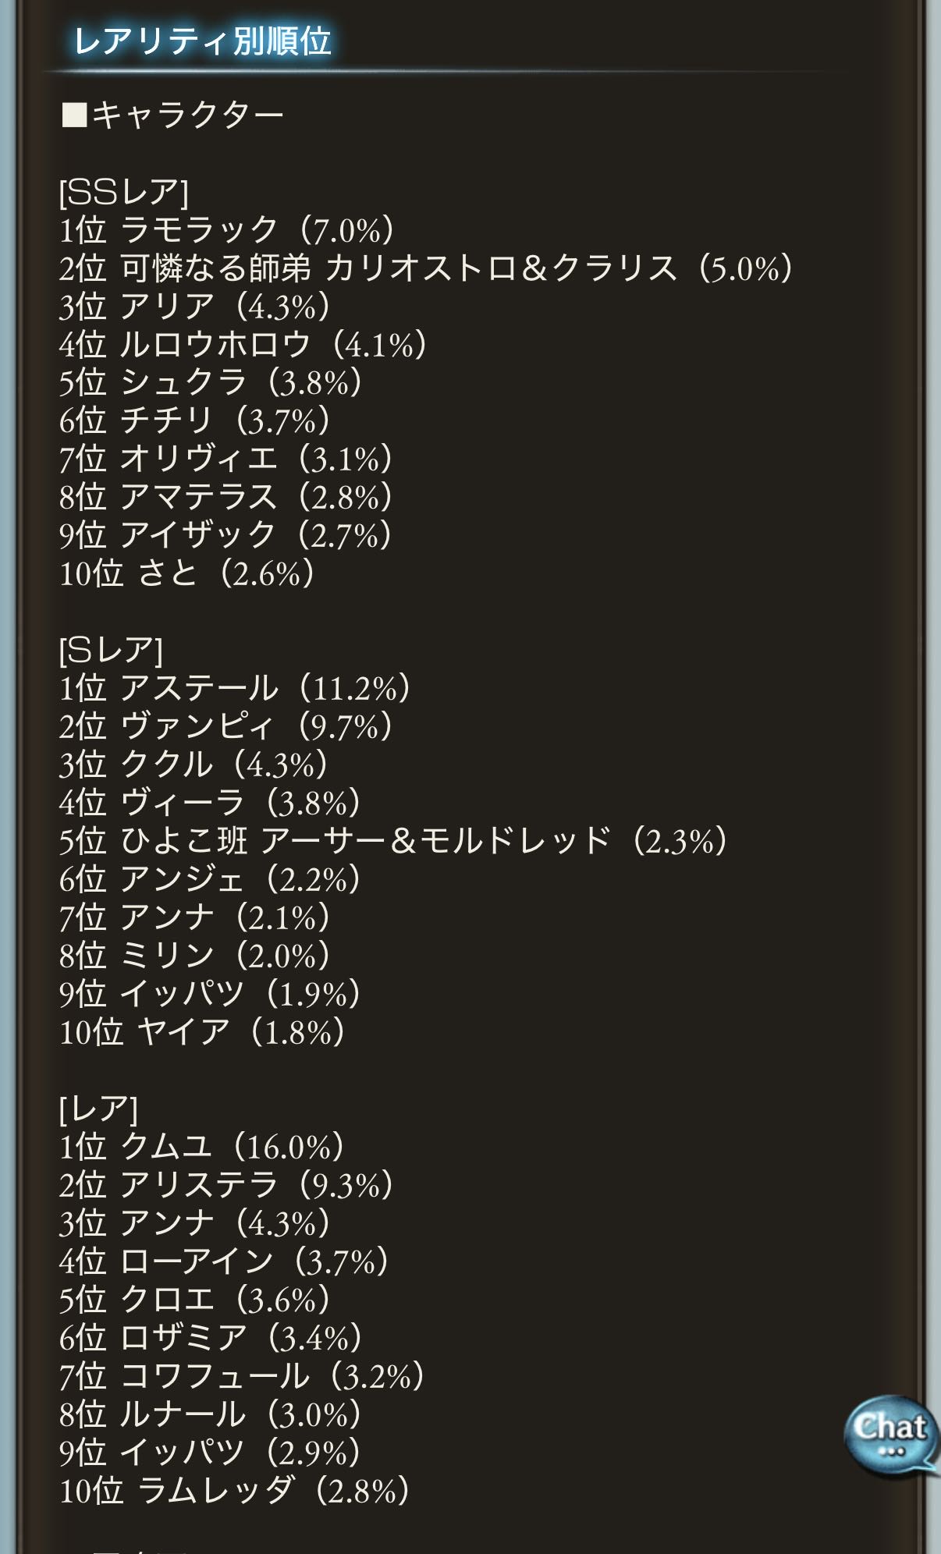Image resolution: width=941 pixels, height=1554 pixels.
Task: Click the [Sレア] category label
Action: click(x=111, y=650)
